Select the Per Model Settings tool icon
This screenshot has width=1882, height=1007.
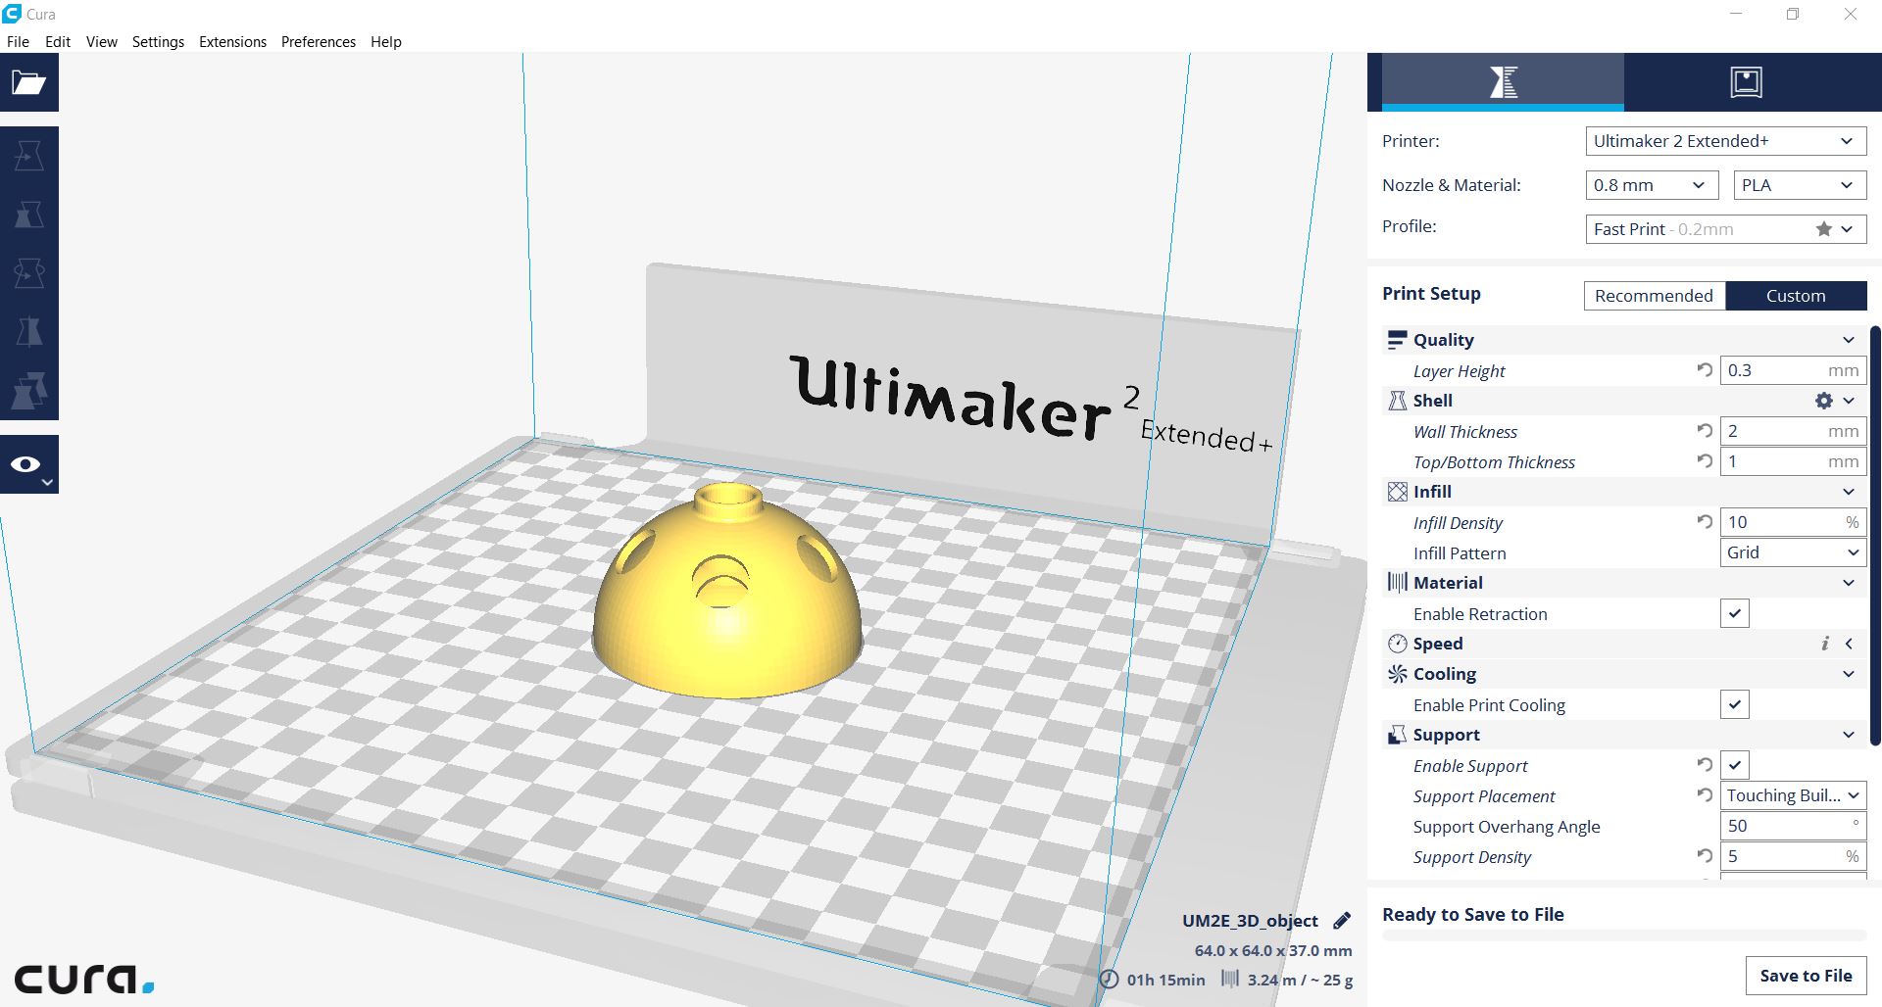(x=28, y=391)
